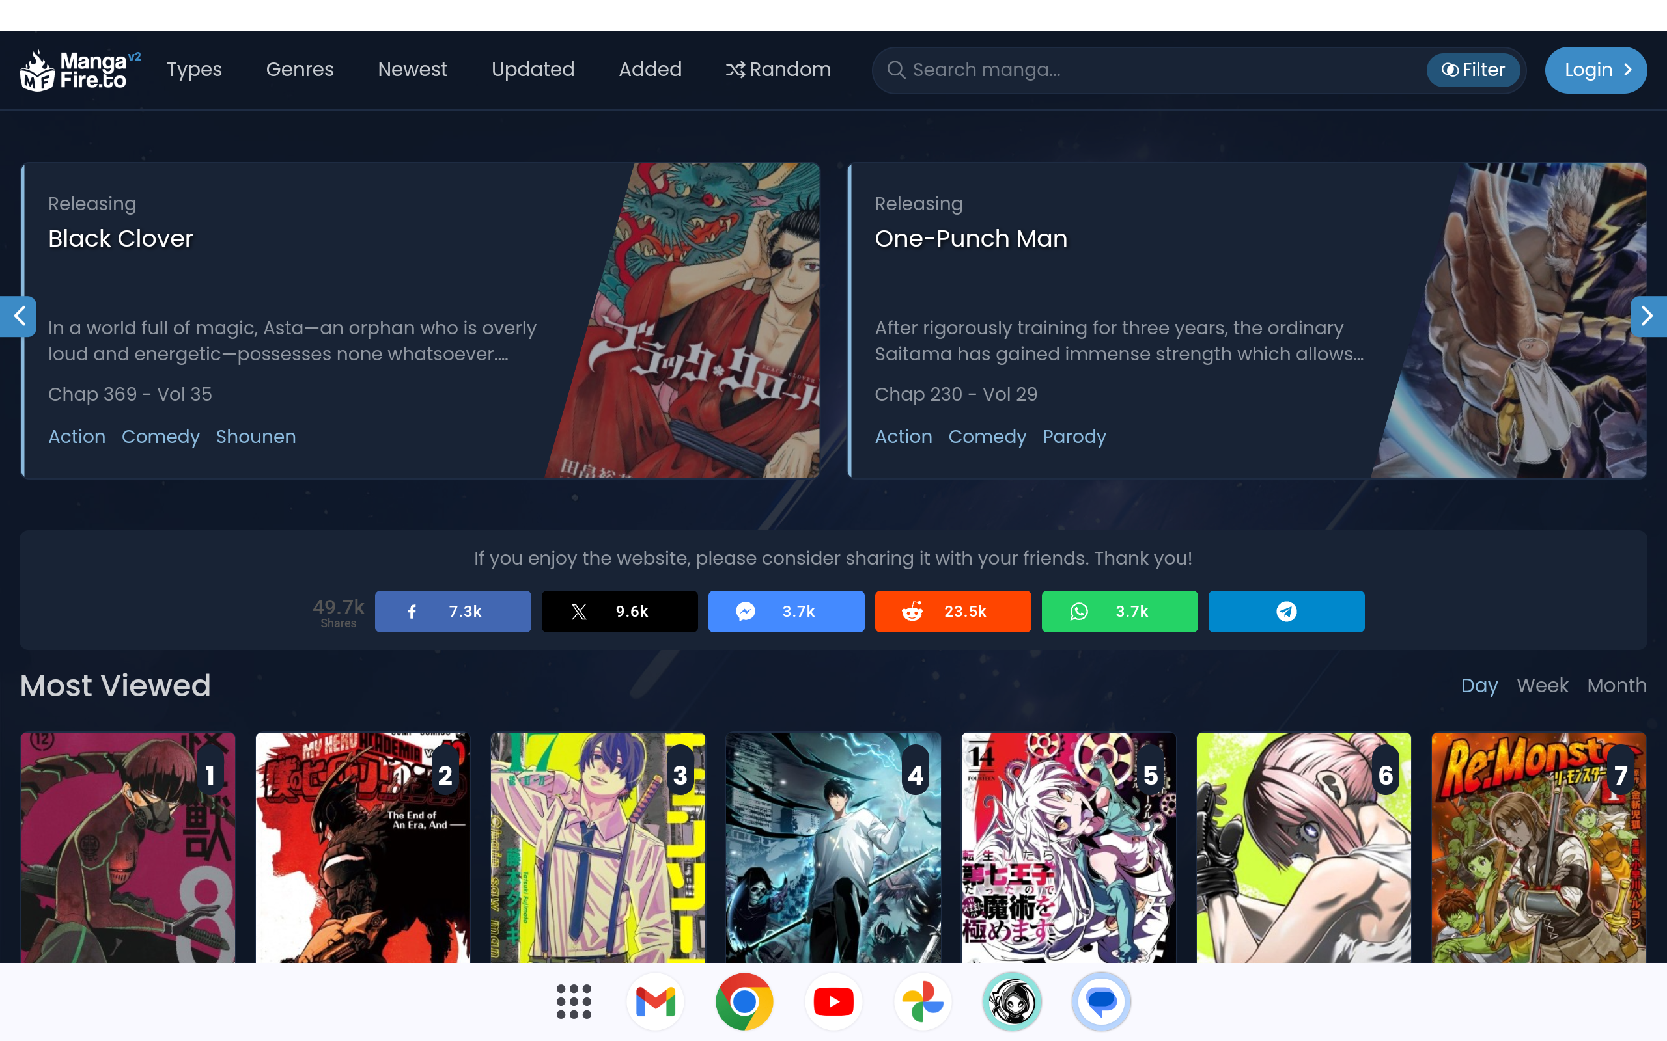
Task: Expand the Genres menu
Action: [300, 70]
